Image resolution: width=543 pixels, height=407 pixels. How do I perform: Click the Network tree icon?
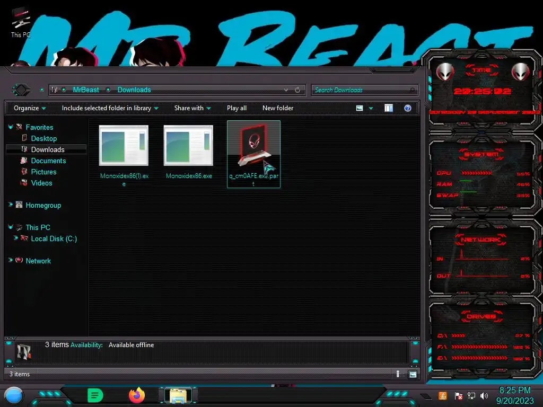[x=19, y=260]
